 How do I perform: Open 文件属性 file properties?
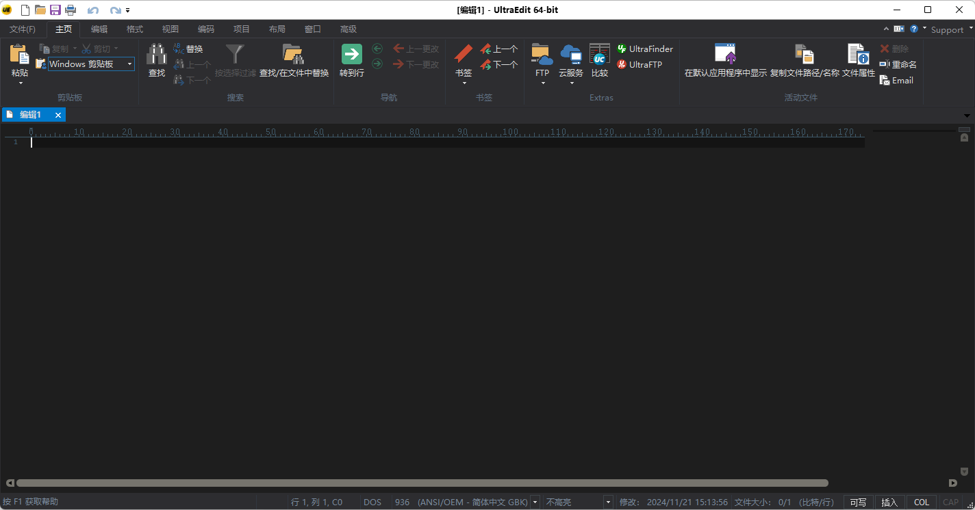click(x=859, y=60)
